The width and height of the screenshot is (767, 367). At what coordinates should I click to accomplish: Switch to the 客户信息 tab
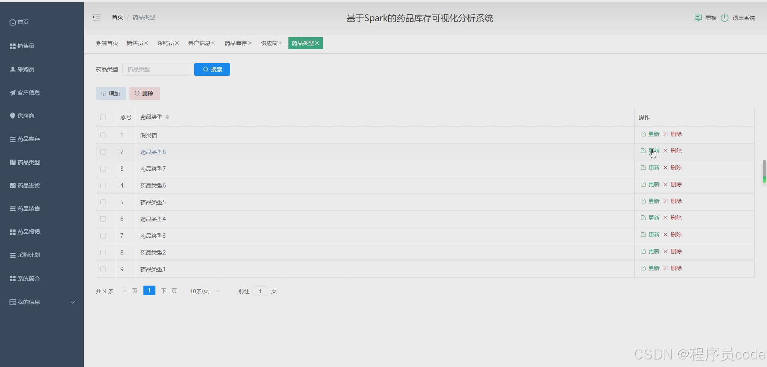[x=199, y=43]
